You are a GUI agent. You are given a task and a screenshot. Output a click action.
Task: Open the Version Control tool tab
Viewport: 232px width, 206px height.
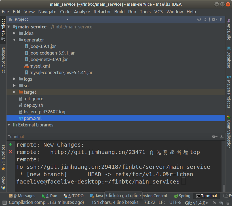155,196
